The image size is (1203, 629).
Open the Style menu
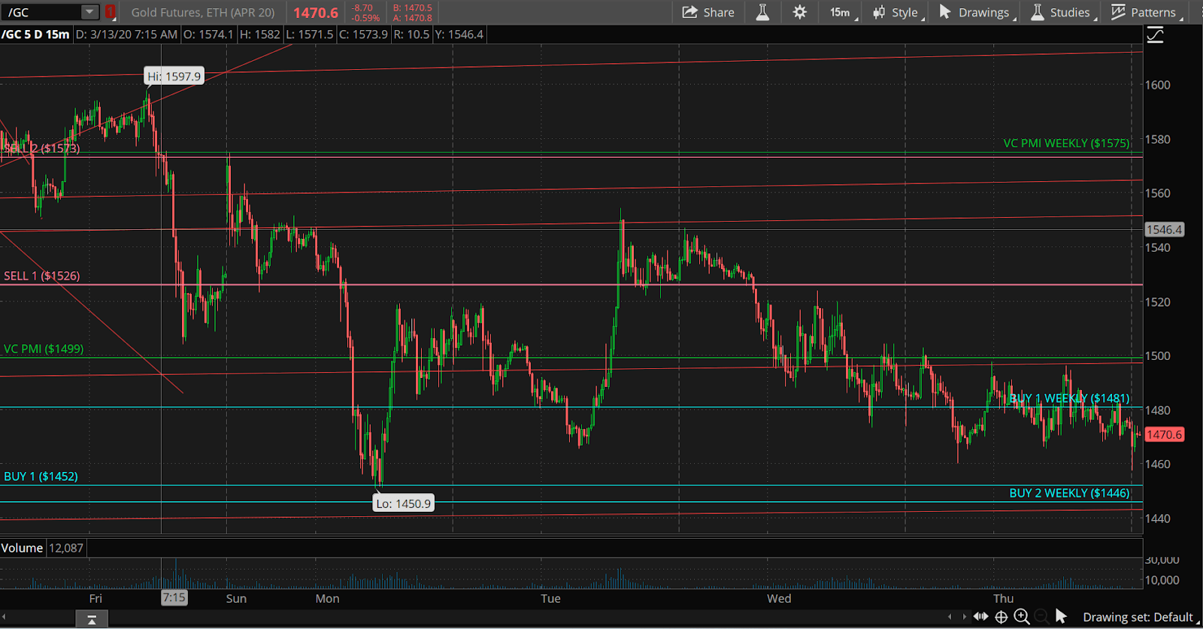coord(896,12)
